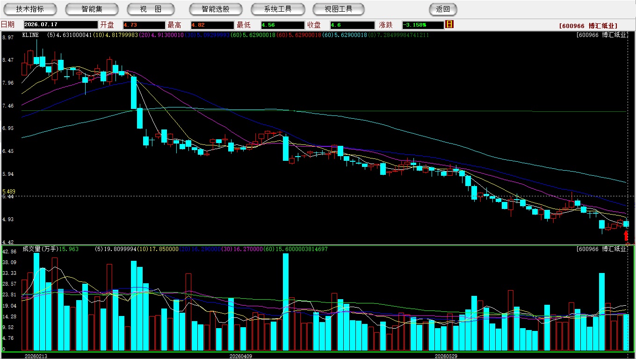Open the 智能集 menu
The width and height of the screenshot is (636, 359).
(x=92, y=9)
